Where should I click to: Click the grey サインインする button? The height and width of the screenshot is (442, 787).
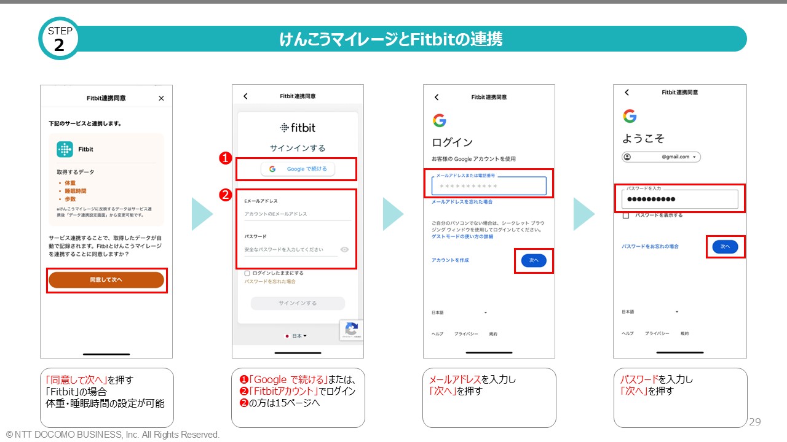(x=298, y=303)
